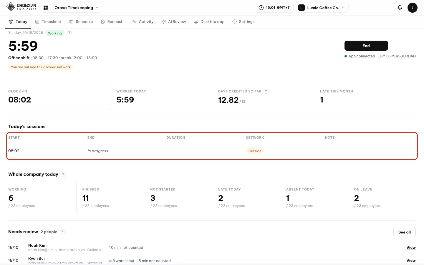Image resolution: width=424 pixels, height=265 pixels.
Task: Open the app grid switcher icon
Action: pos(46,8)
